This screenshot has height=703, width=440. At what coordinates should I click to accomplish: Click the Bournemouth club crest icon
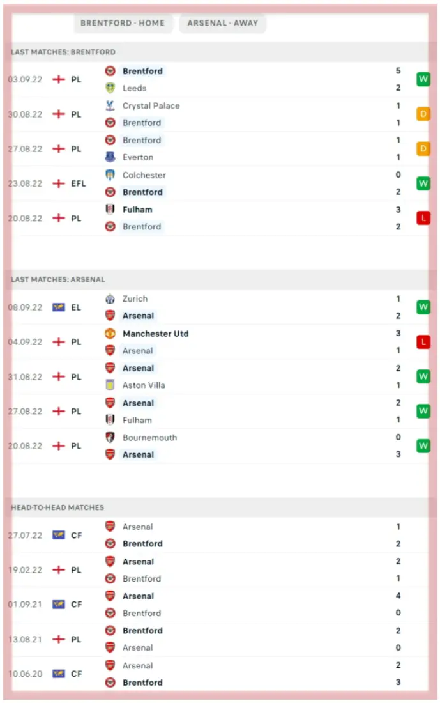tap(110, 438)
